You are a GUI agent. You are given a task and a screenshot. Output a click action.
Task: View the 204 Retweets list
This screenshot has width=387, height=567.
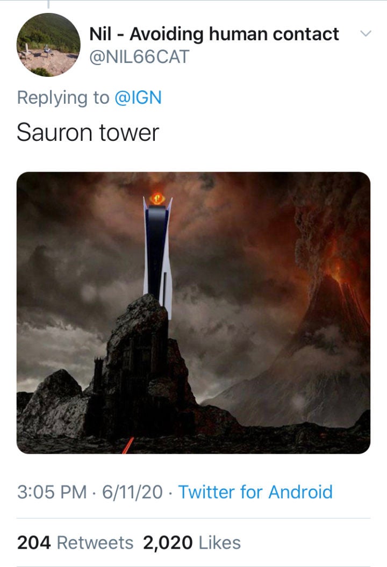(75, 543)
